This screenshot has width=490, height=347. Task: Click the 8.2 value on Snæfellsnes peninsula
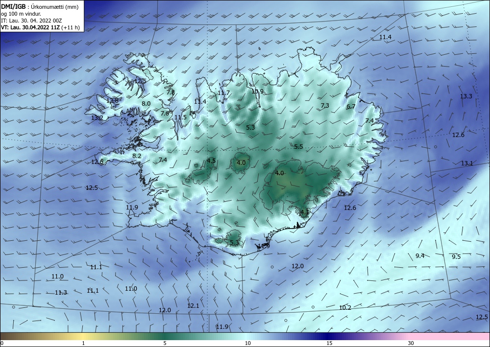pyautogui.click(x=137, y=156)
